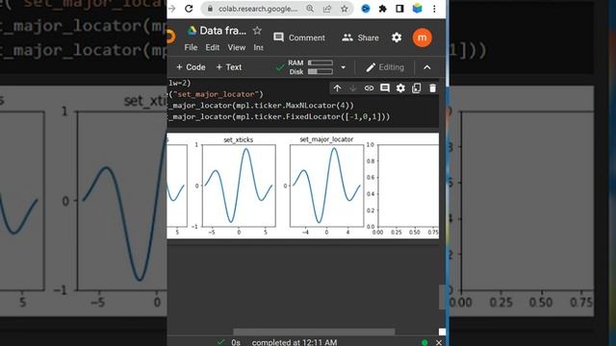Click the set_major_locator plot output

(x=326, y=185)
